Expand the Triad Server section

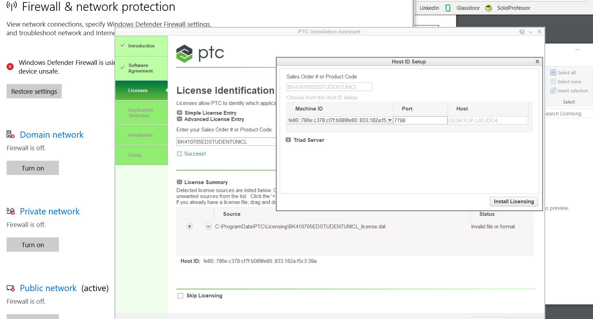click(x=288, y=140)
